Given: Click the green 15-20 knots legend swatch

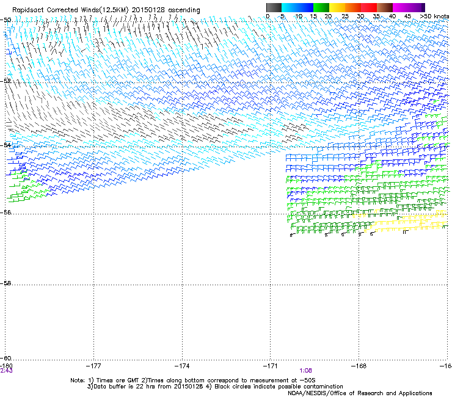Looking at the screenshot, I should point(321,7).
